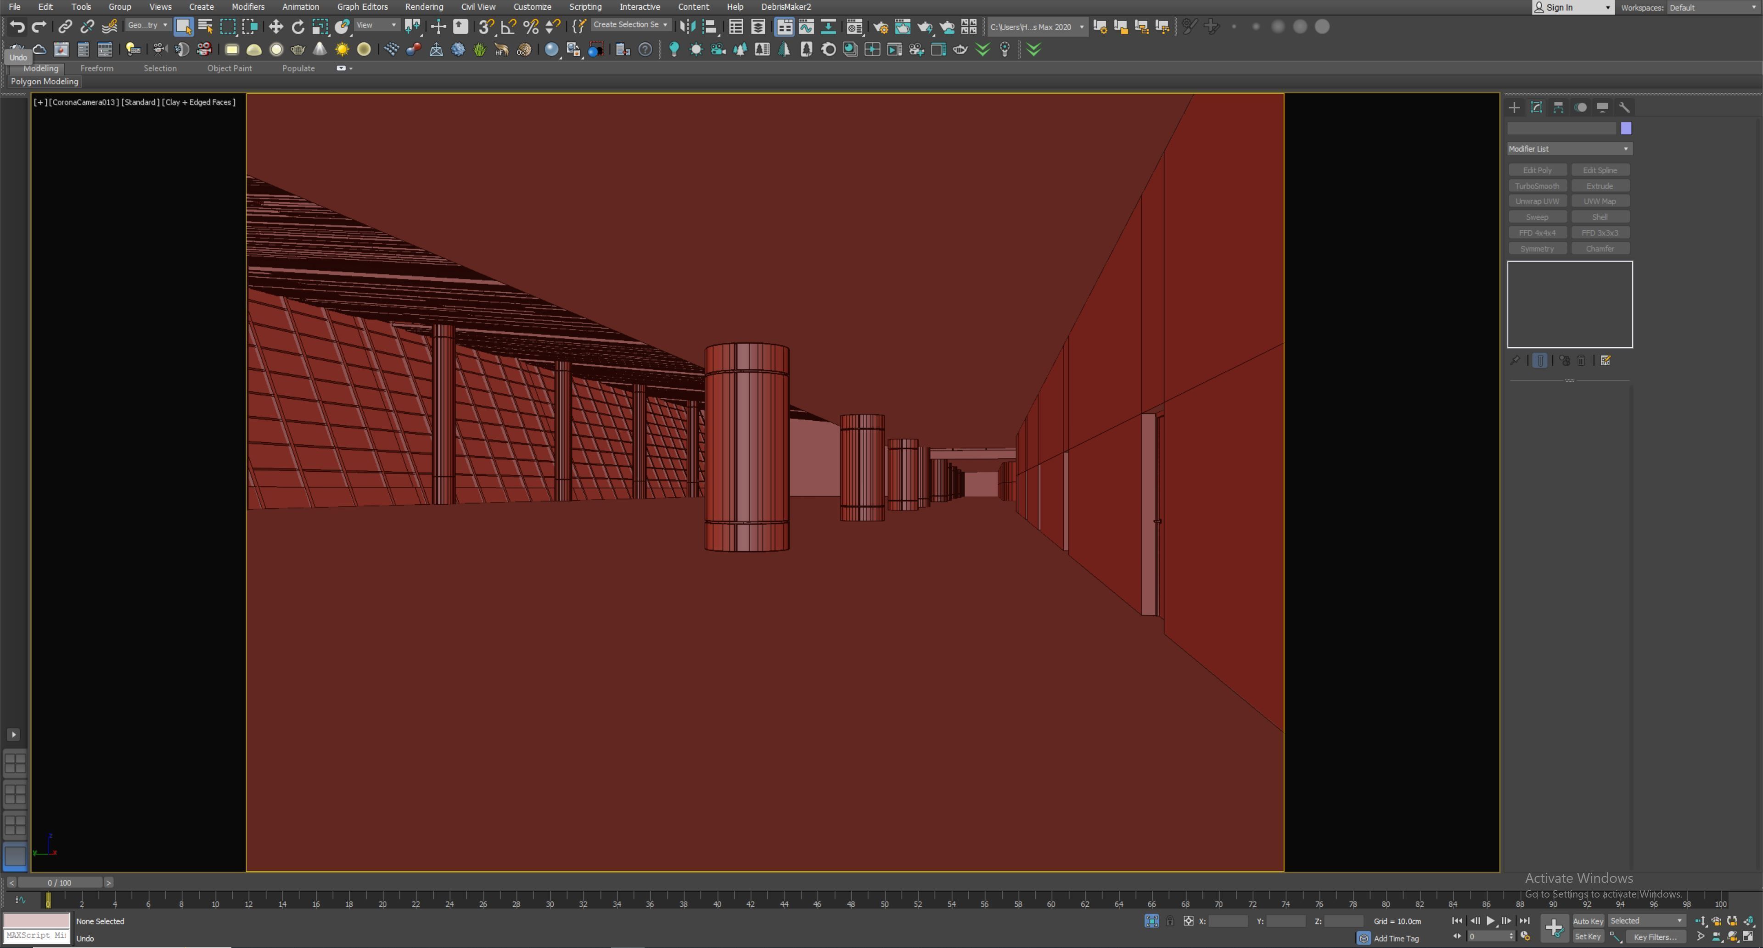This screenshot has width=1763, height=948.
Task: Open the Workspaces Default dropdown
Action: point(1713,7)
